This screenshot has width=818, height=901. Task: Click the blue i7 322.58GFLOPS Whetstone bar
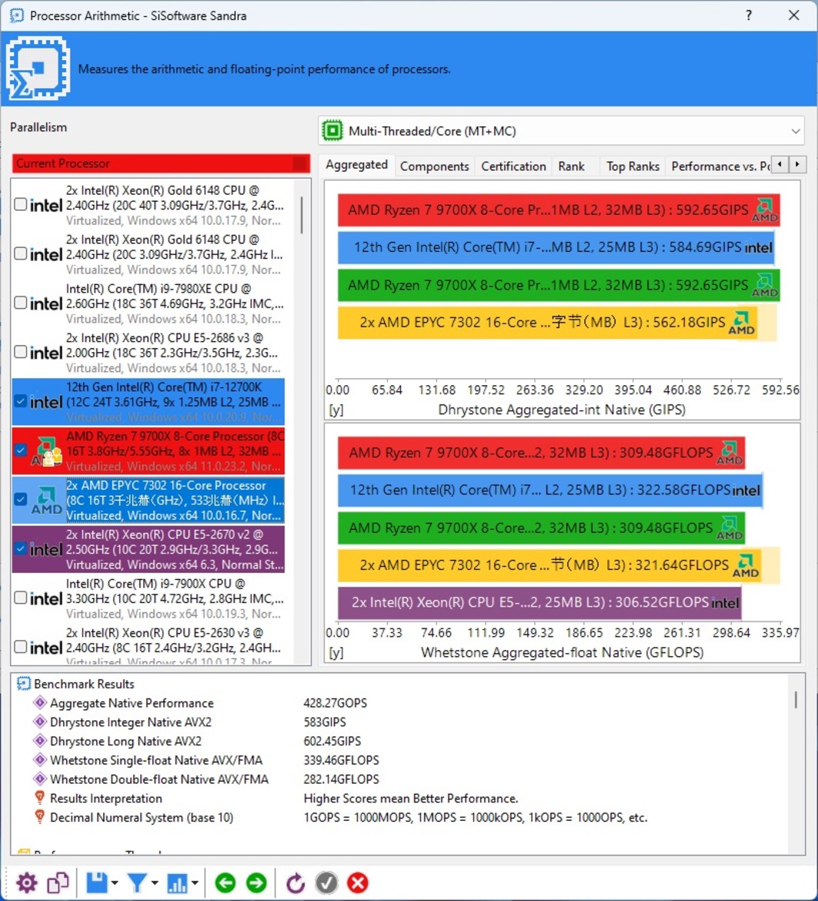550,490
